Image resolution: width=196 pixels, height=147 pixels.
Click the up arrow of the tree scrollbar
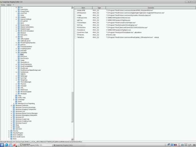point(72,8)
